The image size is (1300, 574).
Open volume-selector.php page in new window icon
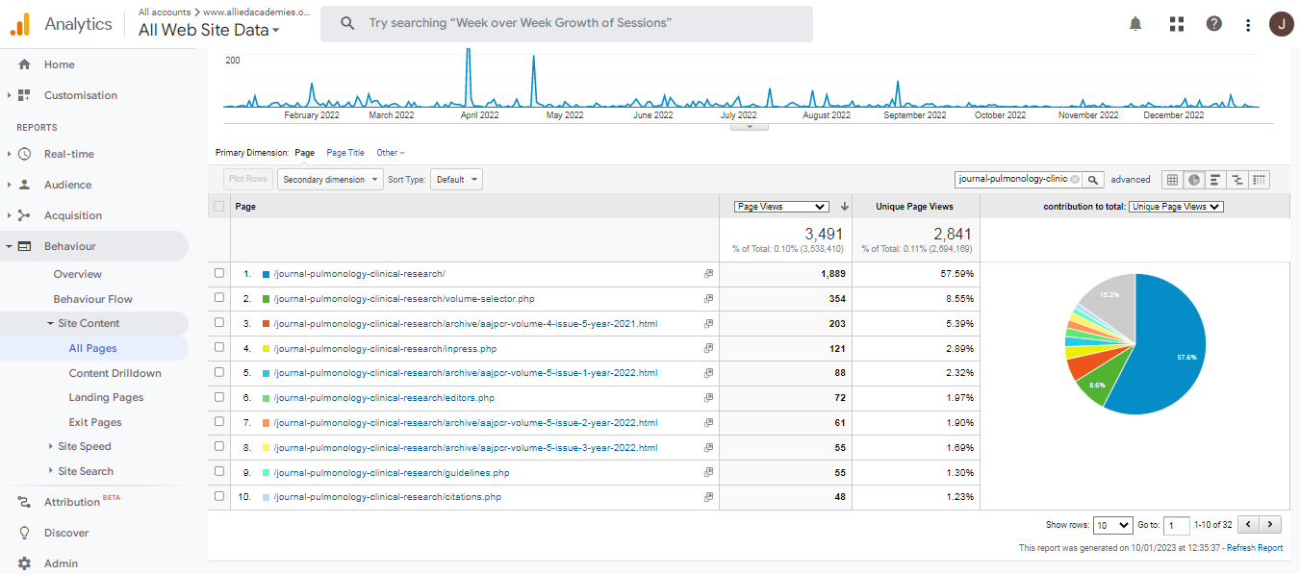[708, 299]
